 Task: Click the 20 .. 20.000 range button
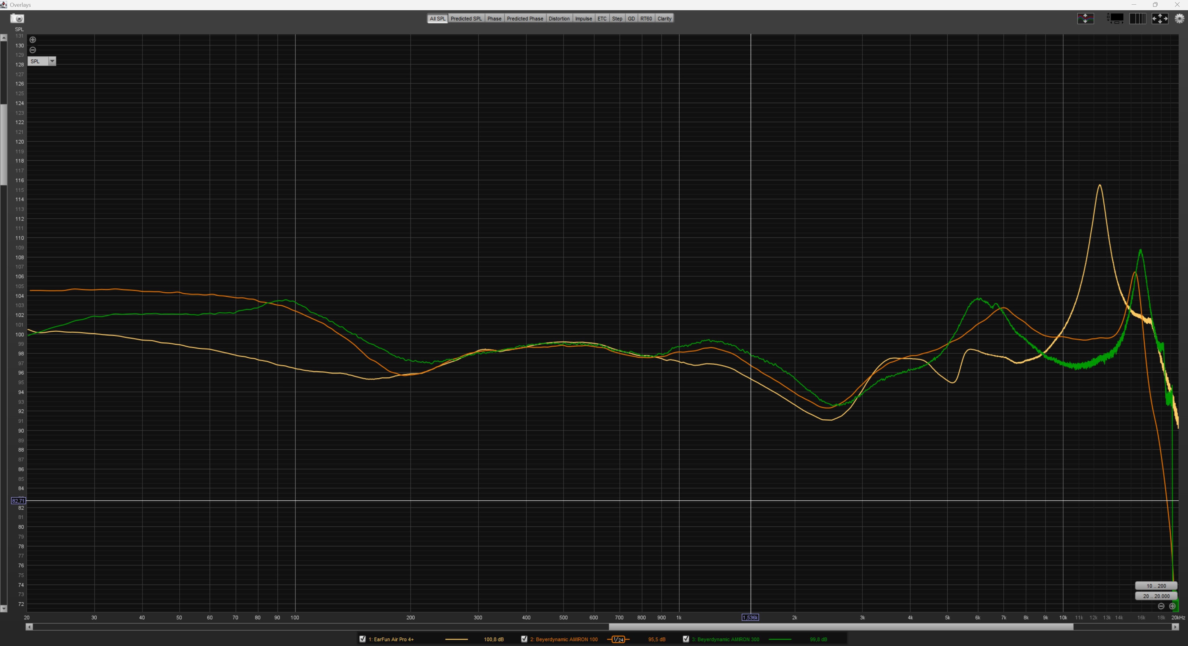[x=1156, y=596]
